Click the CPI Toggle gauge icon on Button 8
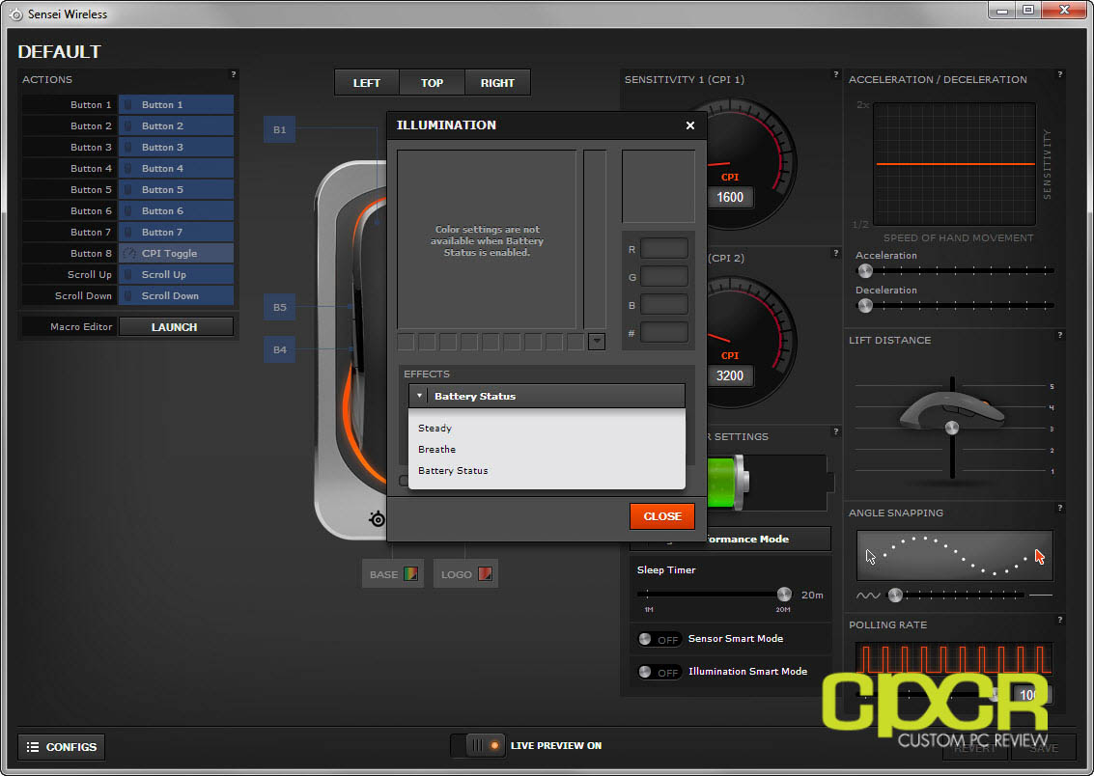 129,254
